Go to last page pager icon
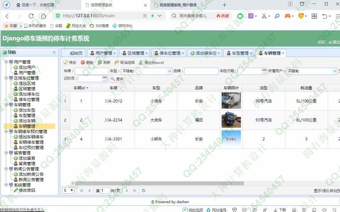The width and height of the screenshot is (340, 212). pos(135,191)
